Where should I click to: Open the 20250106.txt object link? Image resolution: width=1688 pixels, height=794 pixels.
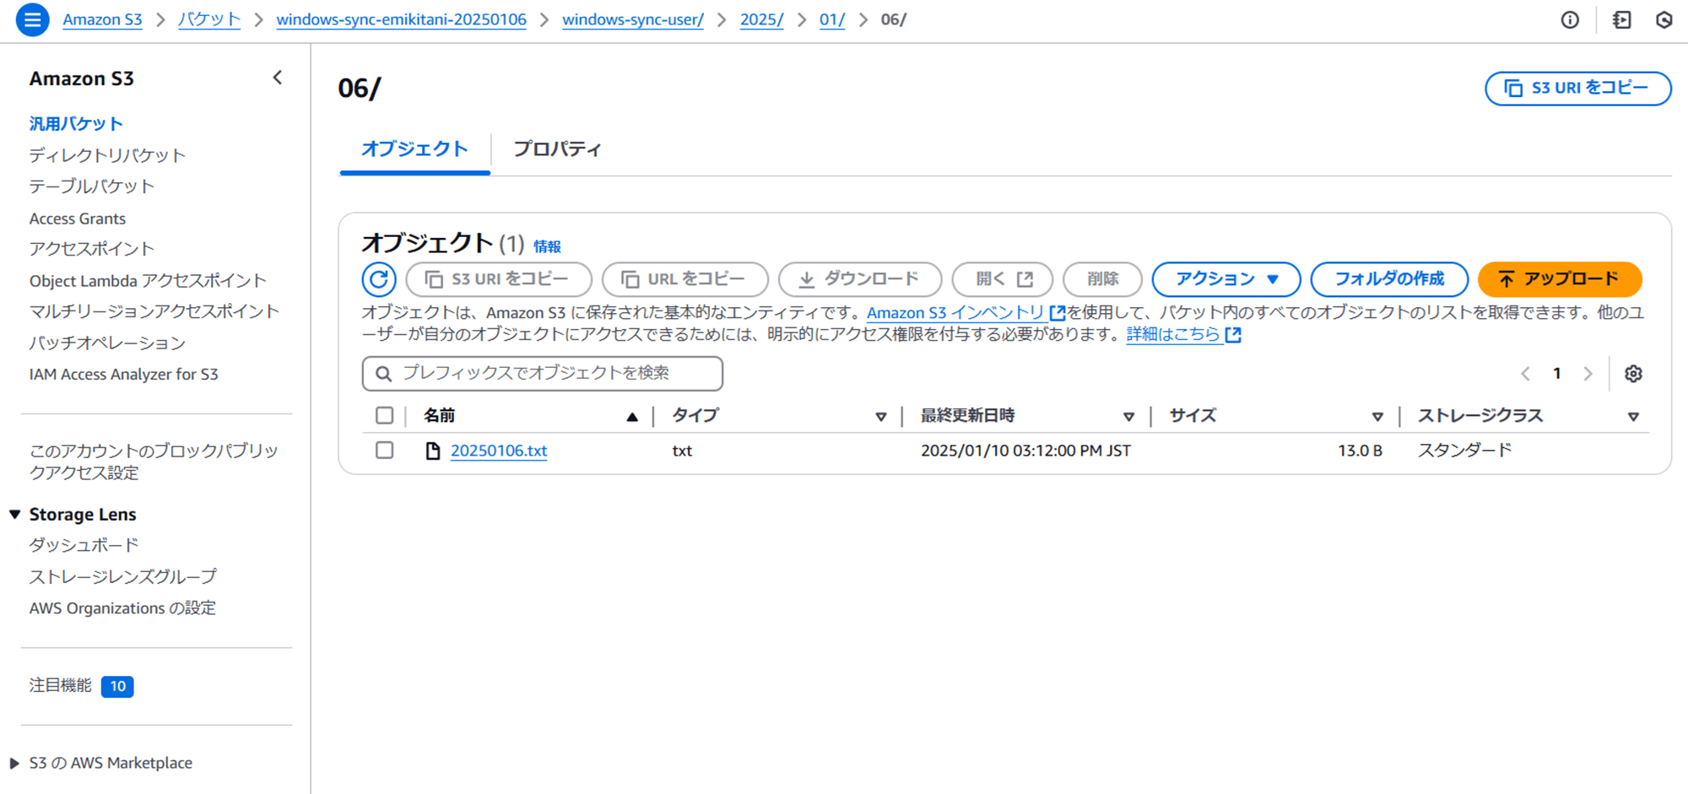(x=499, y=451)
